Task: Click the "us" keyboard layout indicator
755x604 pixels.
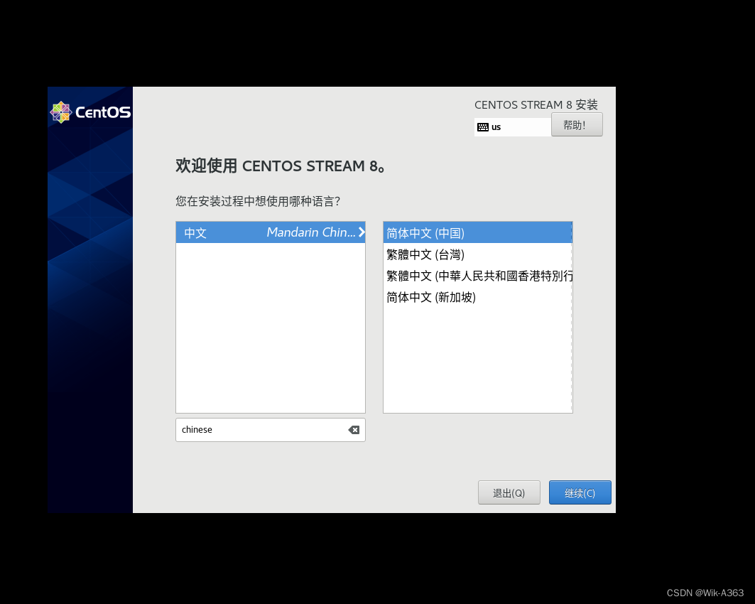Action: click(x=496, y=126)
